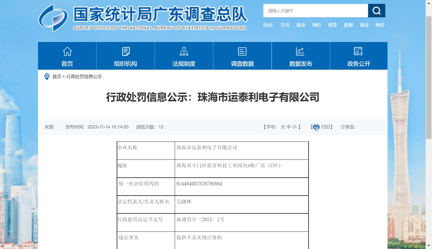The width and height of the screenshot is (432, 249).
Task: Click the chart icon above 数据发布
Action: tap(300, 52)
